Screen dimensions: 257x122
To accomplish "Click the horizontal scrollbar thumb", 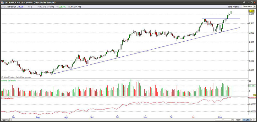I will [223, 120].
